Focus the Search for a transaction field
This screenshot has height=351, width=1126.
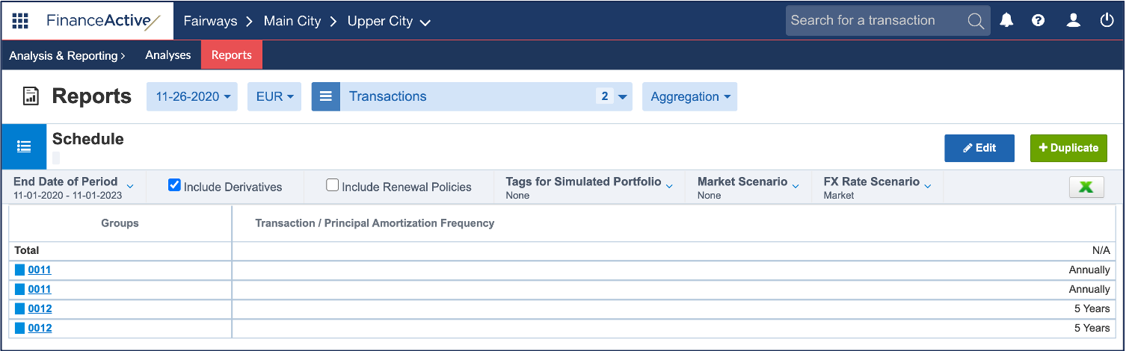(x=875, y=21)
